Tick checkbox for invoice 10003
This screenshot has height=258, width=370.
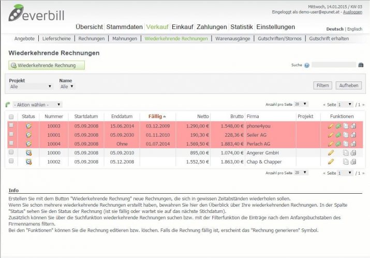[x=11, y=126]
